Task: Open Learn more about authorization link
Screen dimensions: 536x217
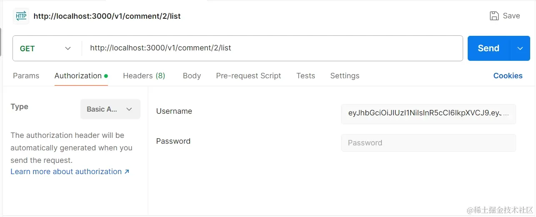Action: pyautogui.click(x=66, y=172)
